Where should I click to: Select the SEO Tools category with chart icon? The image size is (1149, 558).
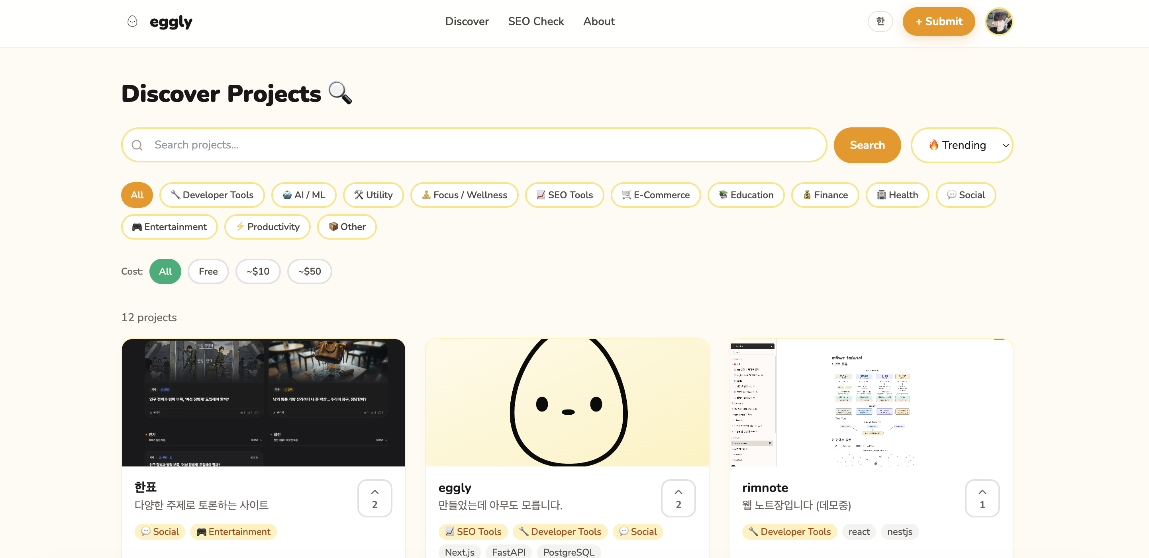[564, 195]
